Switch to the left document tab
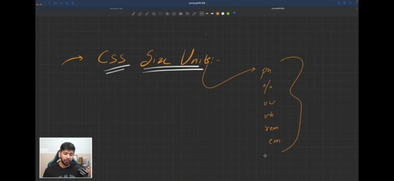 click(x=116, y=8)
